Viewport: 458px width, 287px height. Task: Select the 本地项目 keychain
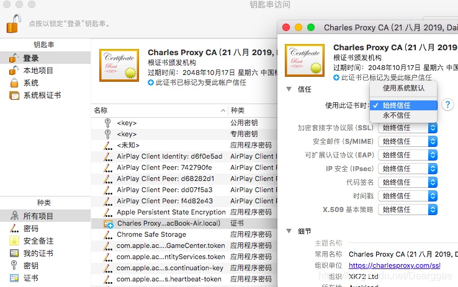coord(45,70)
